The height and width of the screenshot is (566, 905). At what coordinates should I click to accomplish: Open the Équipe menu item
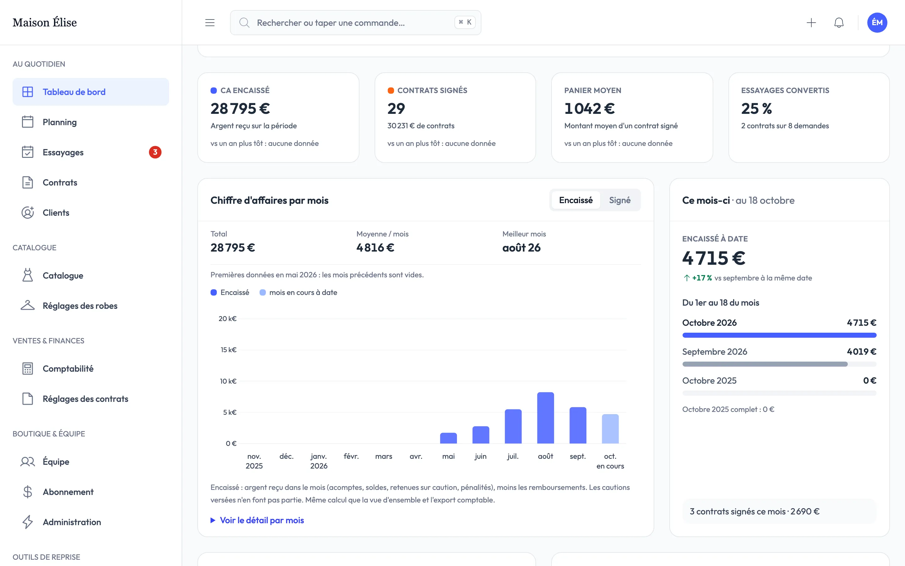[x=90, y=462]
